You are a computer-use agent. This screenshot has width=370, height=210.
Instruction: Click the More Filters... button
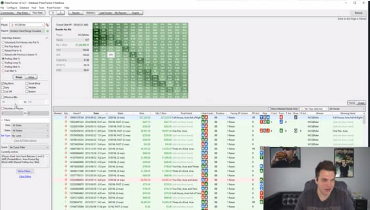pos(25,171)
